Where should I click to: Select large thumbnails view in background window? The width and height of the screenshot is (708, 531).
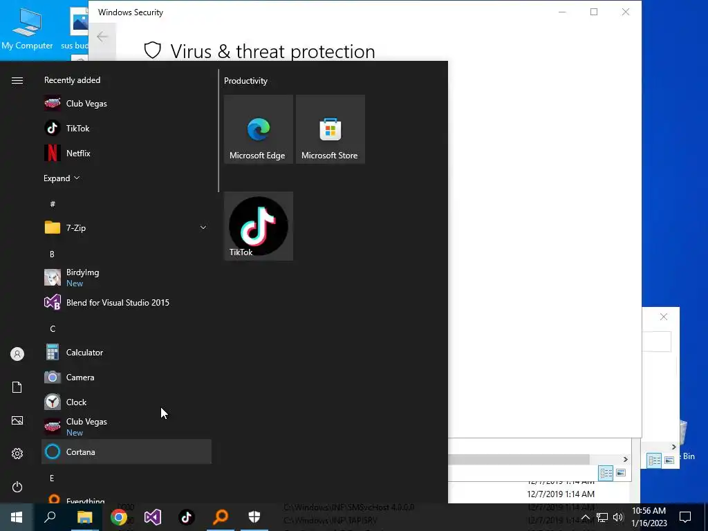622,473
